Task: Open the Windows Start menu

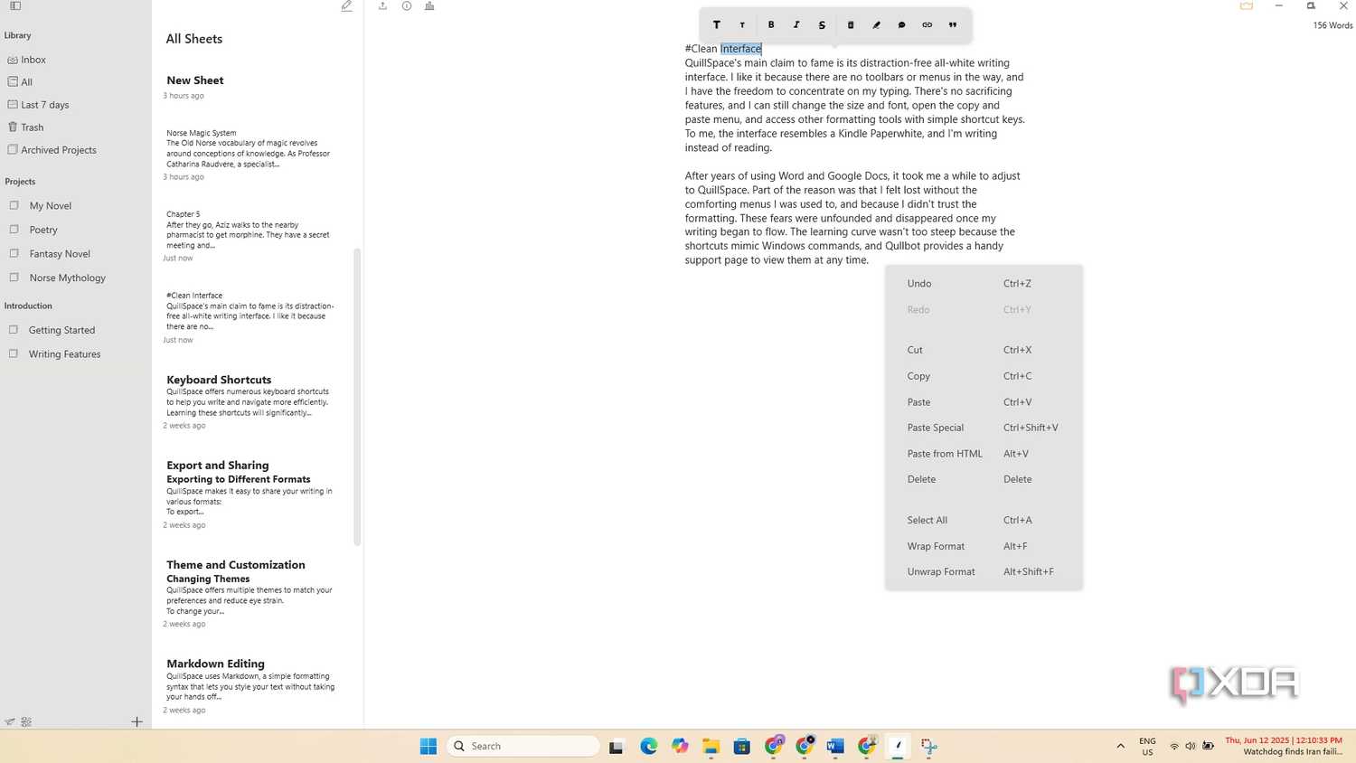Action: click(428, 746)
